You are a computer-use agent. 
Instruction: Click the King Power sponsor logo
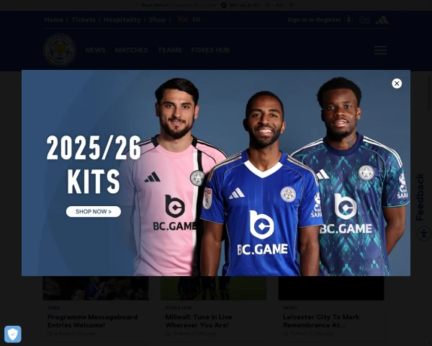click(365, 20)
